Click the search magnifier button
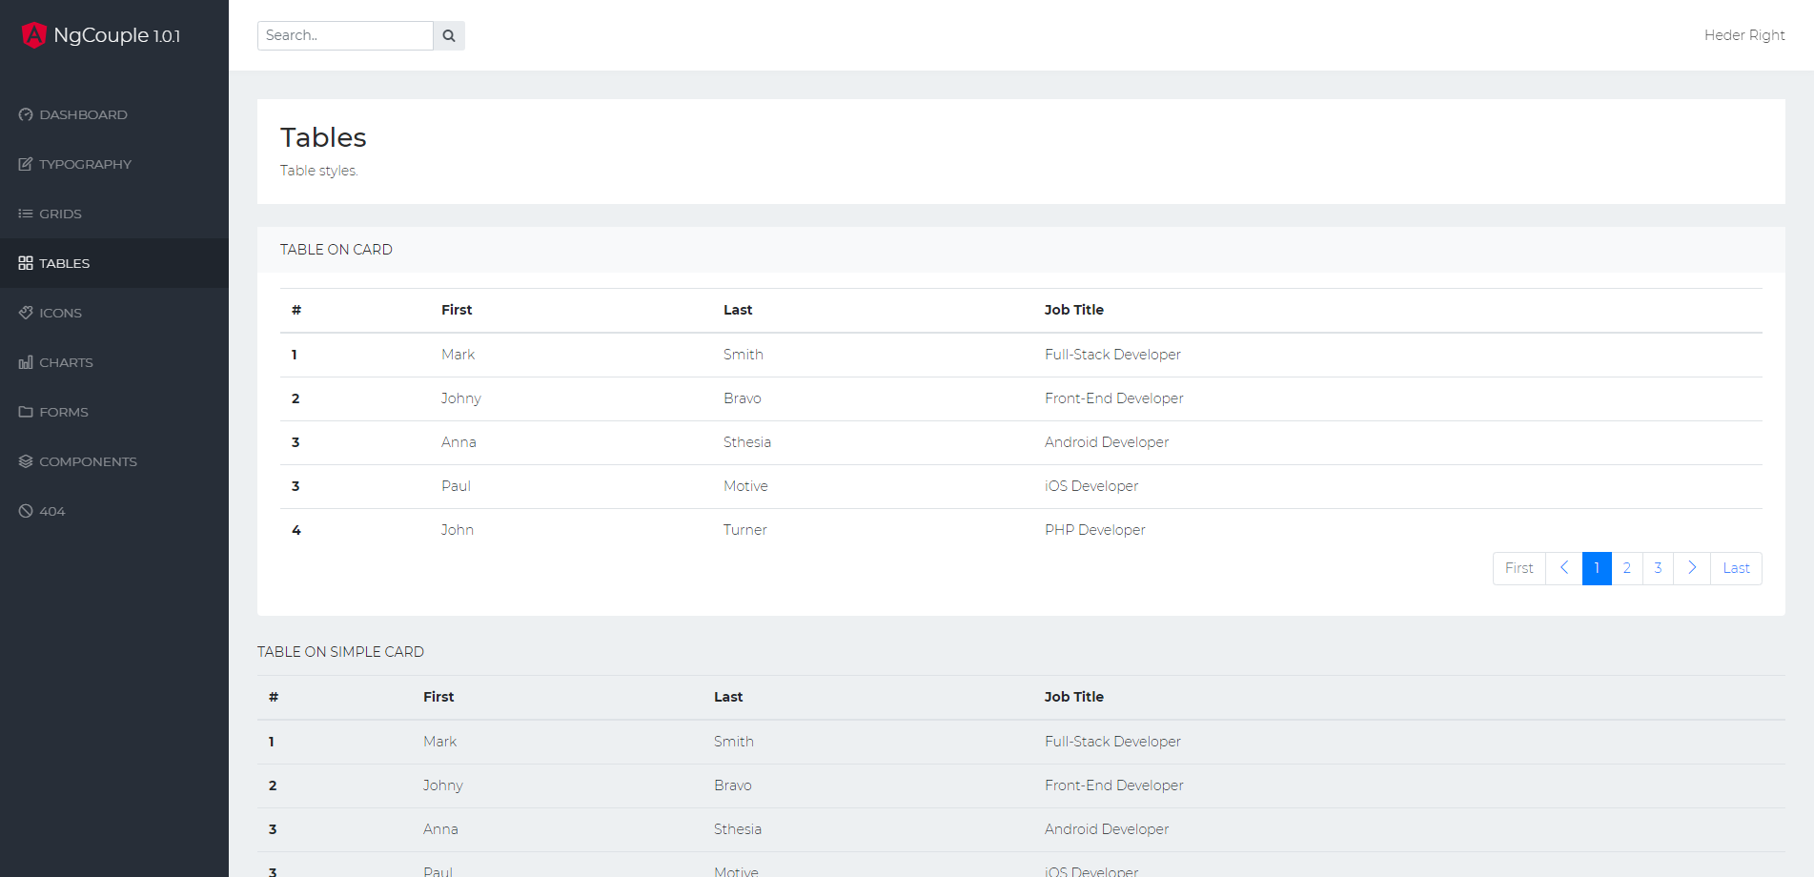 point(449,35)
